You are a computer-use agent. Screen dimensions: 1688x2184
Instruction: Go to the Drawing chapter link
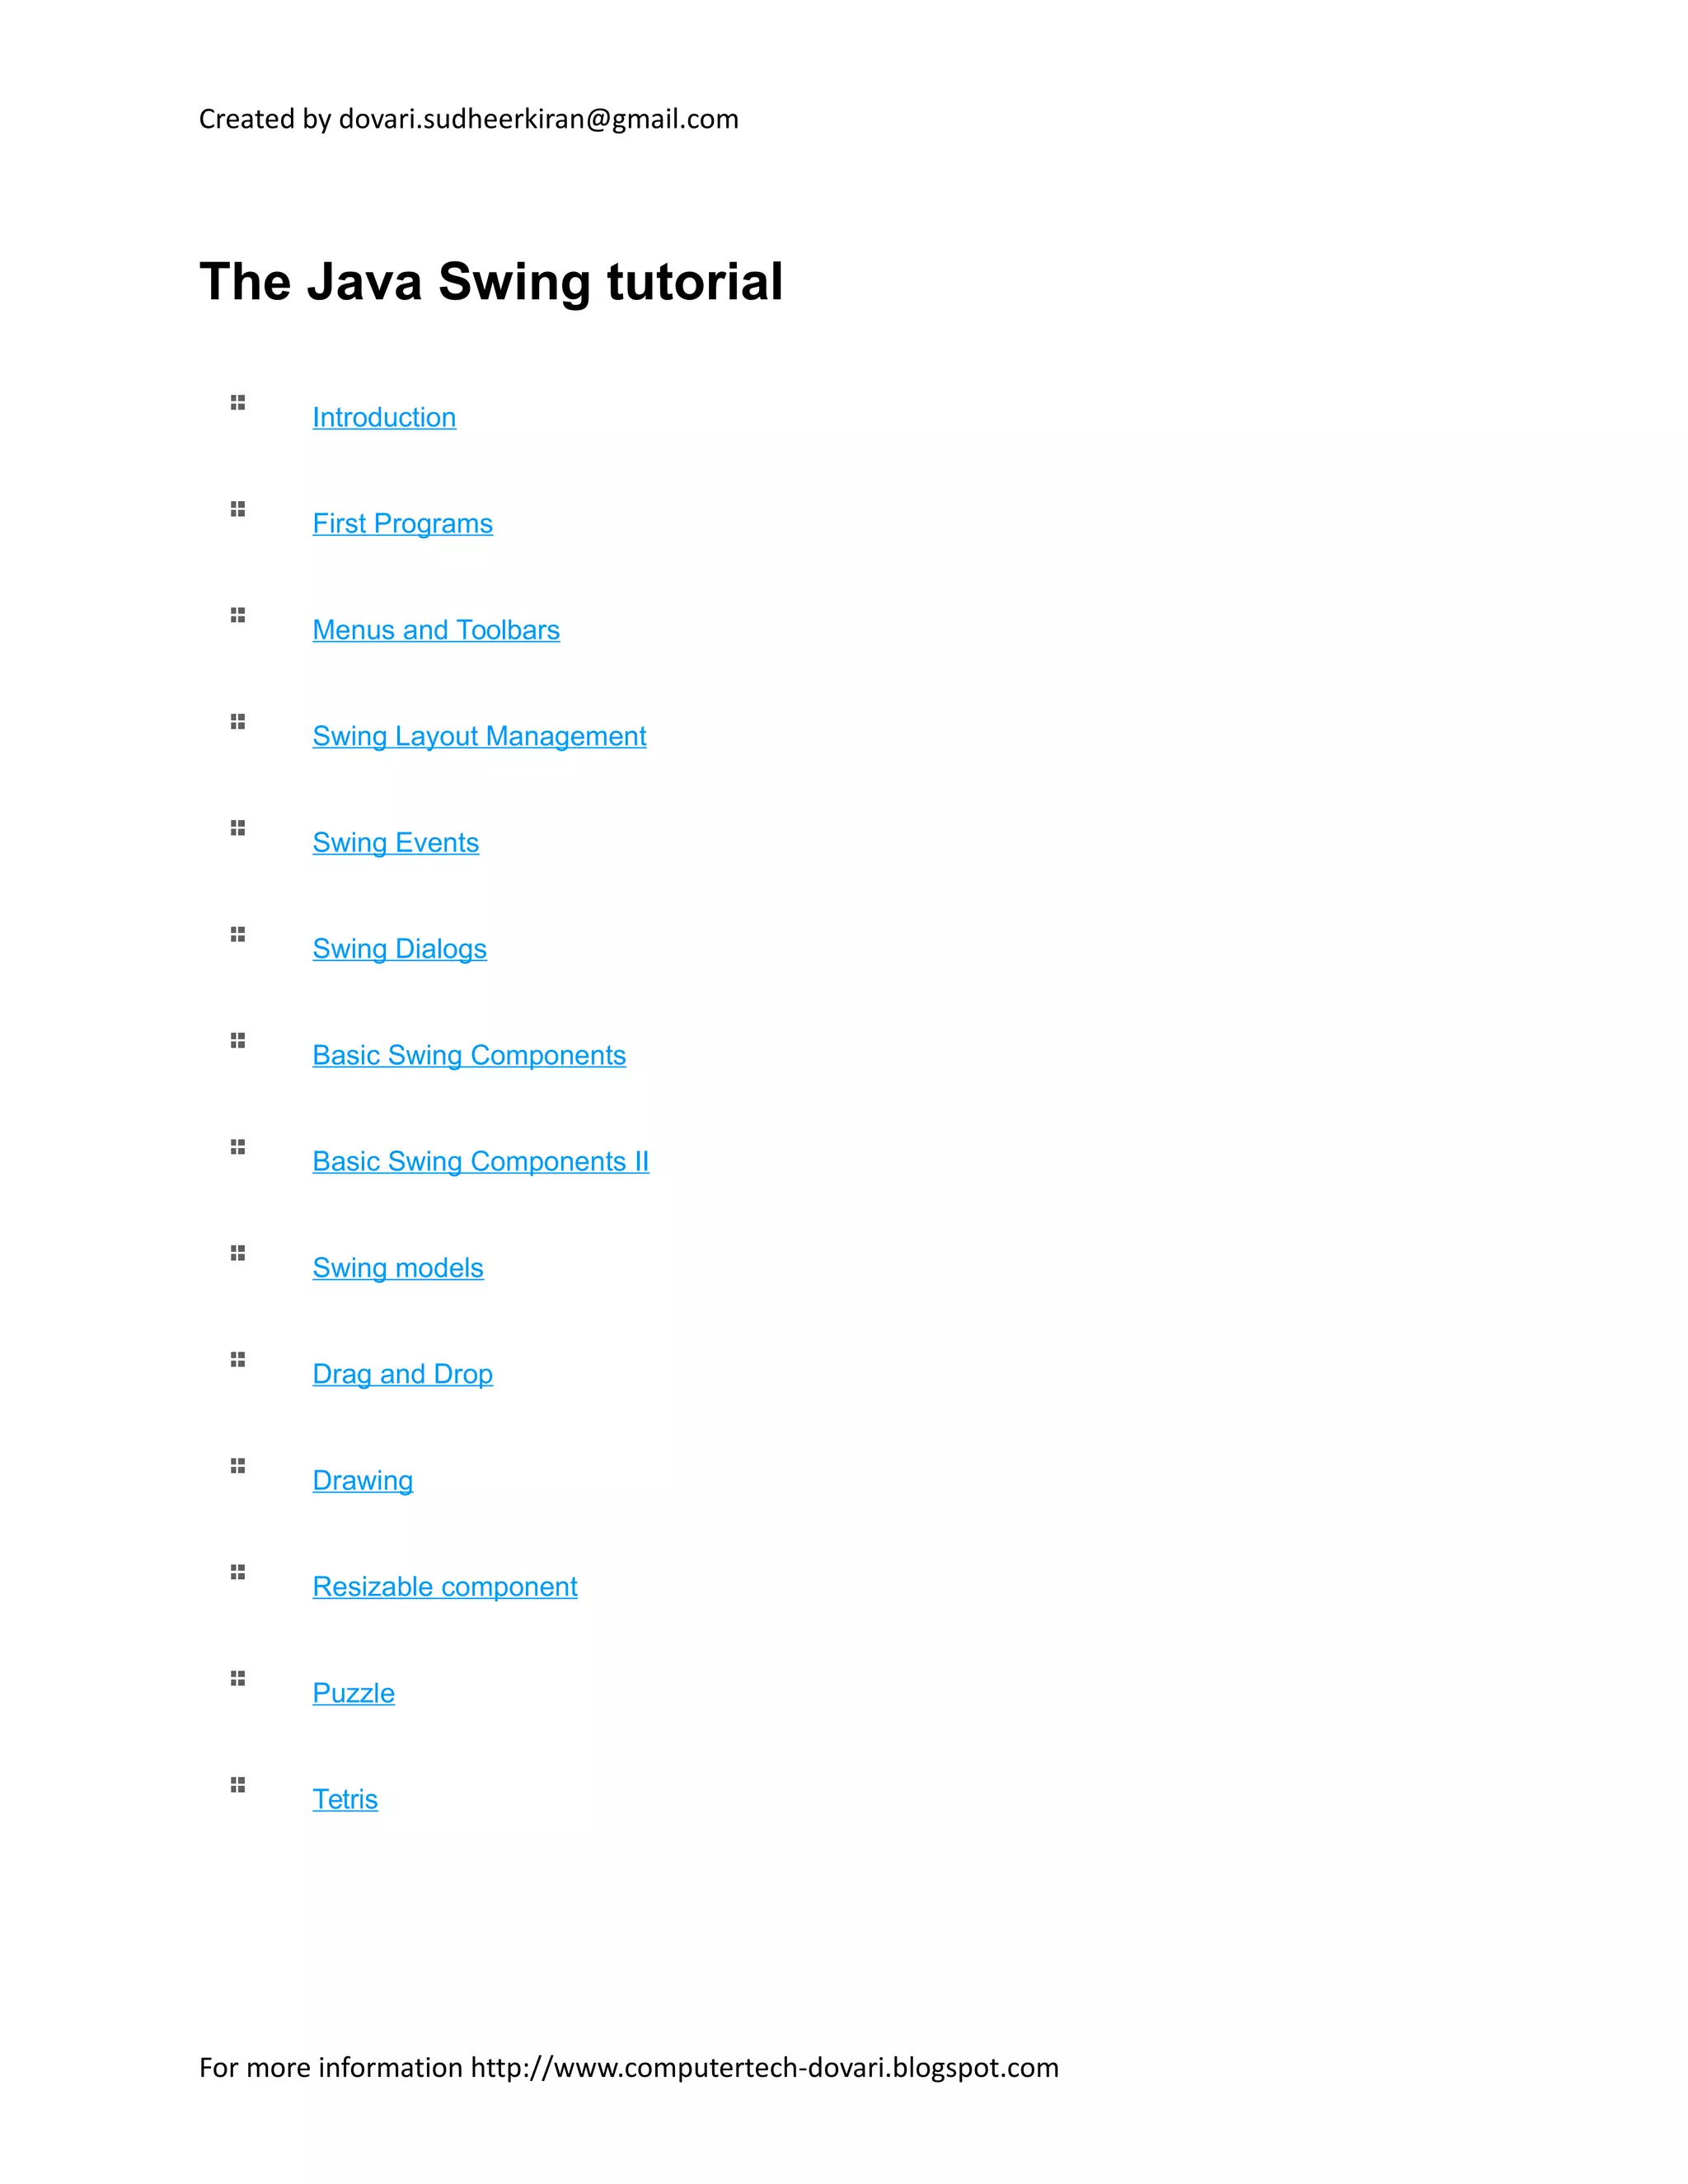[x=362, y=1480]
